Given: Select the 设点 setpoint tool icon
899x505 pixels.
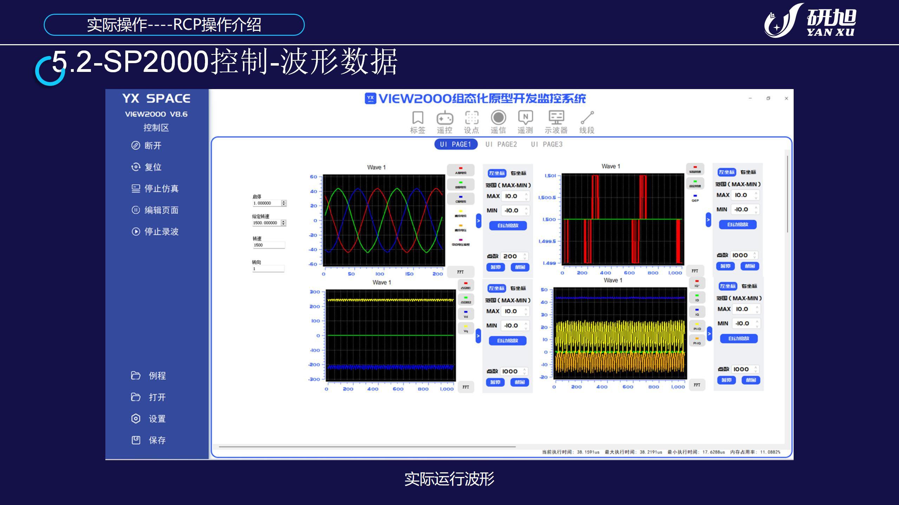Looking at the screenshot, I should coord(472,123).
